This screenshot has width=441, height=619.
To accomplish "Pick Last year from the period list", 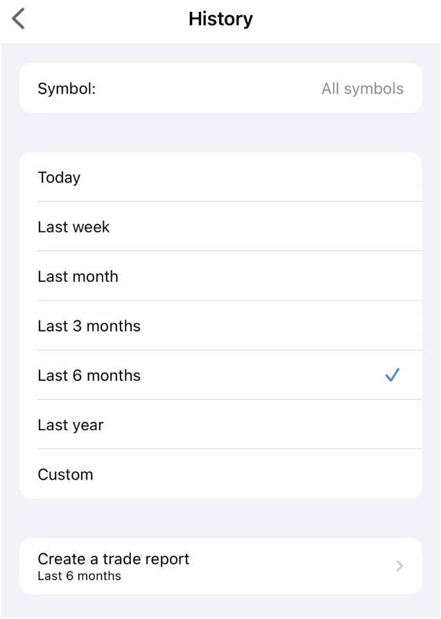I will pyautogui.click(x=70, y=425).
